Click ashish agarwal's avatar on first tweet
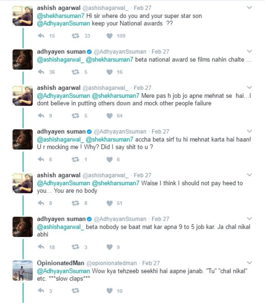Image resolution: width=268 pixels, height=304 pixels. click(x=23, y=15)
